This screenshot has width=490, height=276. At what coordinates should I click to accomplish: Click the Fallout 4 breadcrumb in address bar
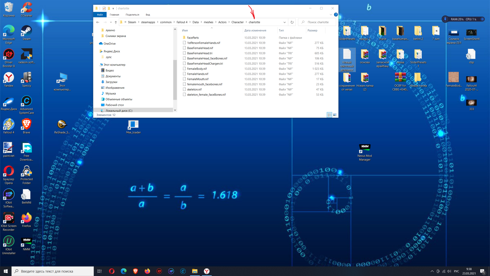(x=182, y=22)
